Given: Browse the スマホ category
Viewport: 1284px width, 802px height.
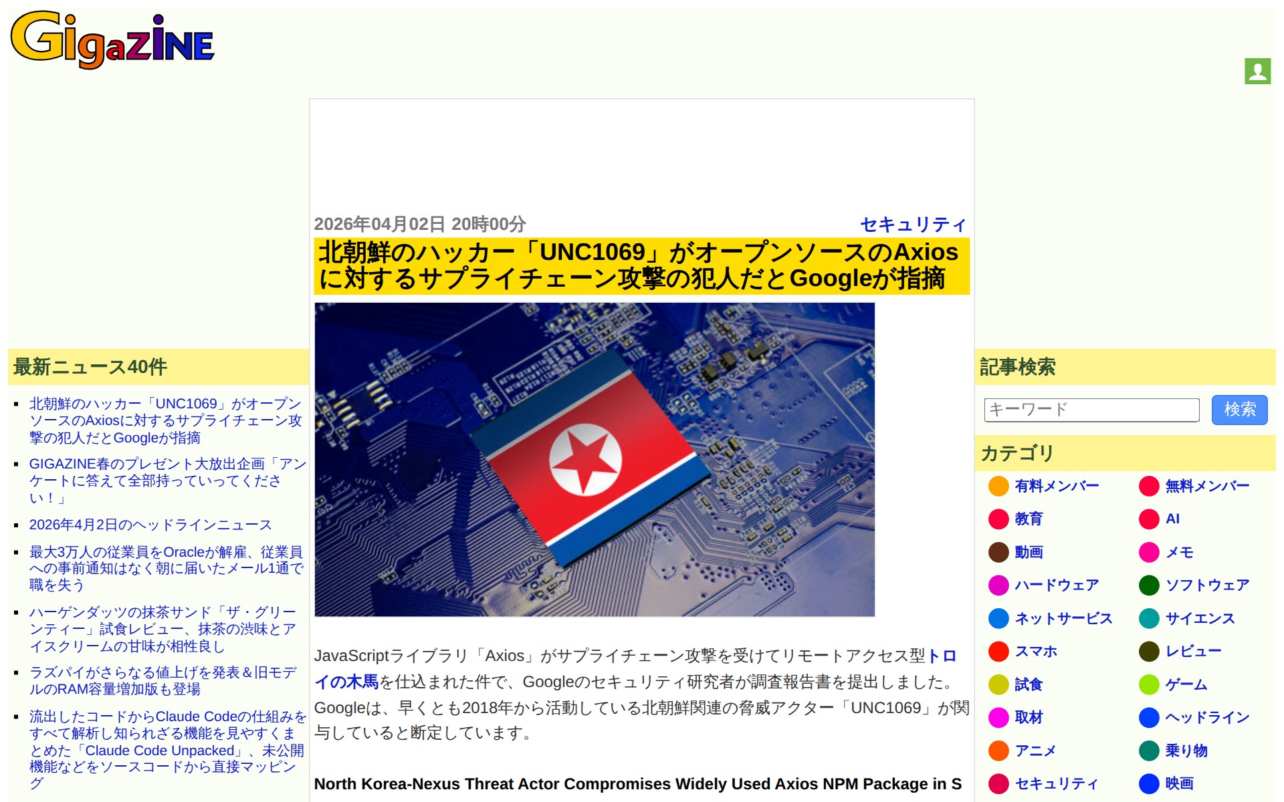Looking at the screenshot, I should 1036,651.
